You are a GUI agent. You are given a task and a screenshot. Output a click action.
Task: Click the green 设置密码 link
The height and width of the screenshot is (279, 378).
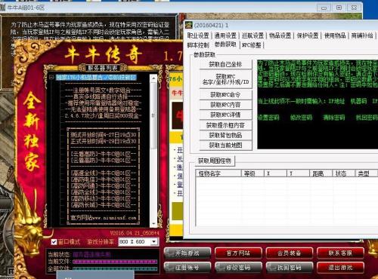pos(268,118)
